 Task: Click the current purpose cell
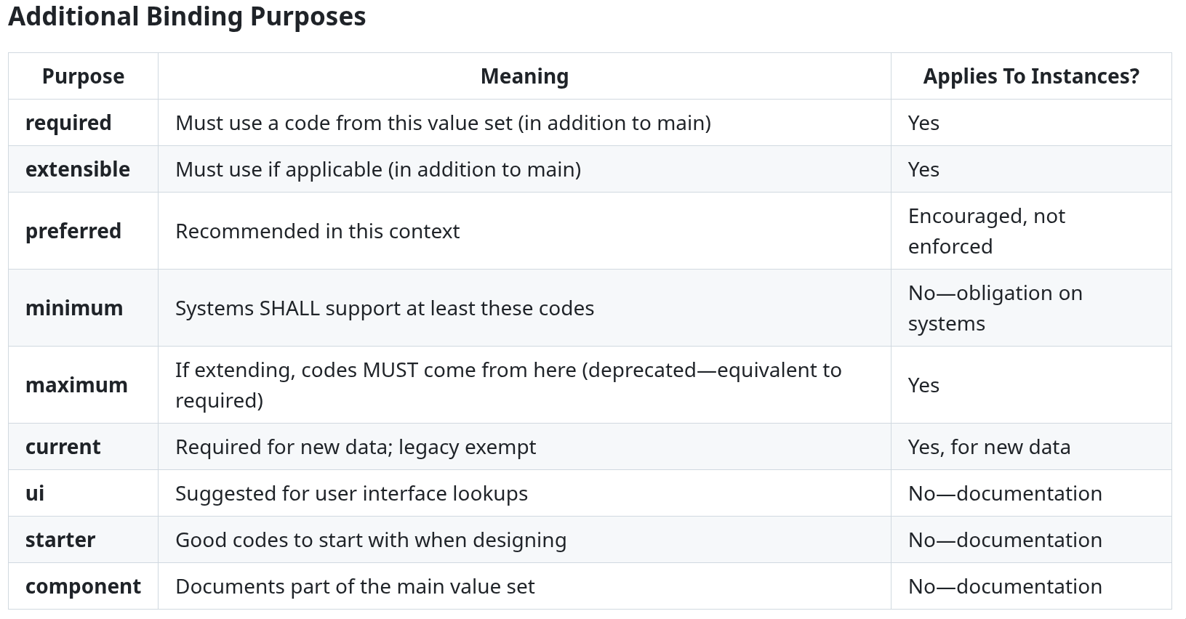click(x=83, y=447)
